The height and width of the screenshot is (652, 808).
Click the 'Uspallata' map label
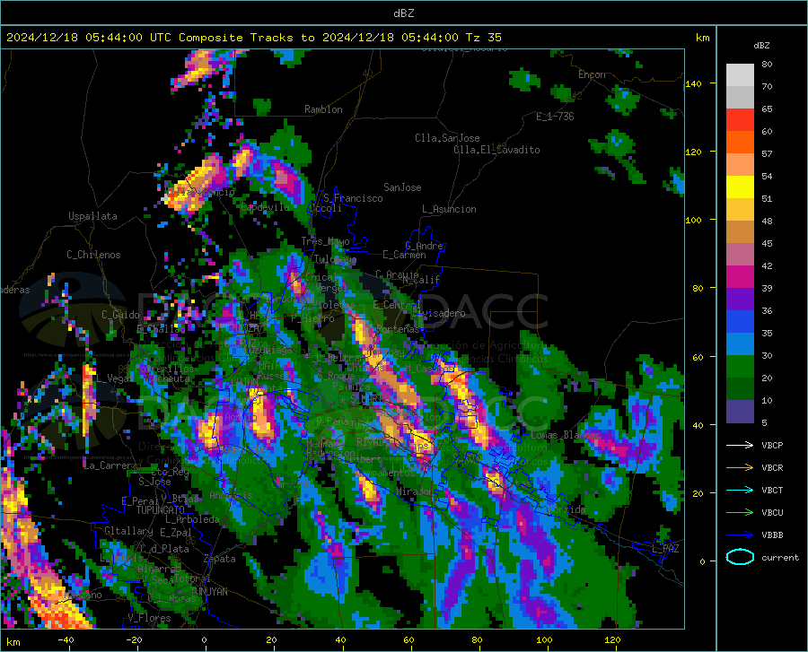(x=92, y=216)
